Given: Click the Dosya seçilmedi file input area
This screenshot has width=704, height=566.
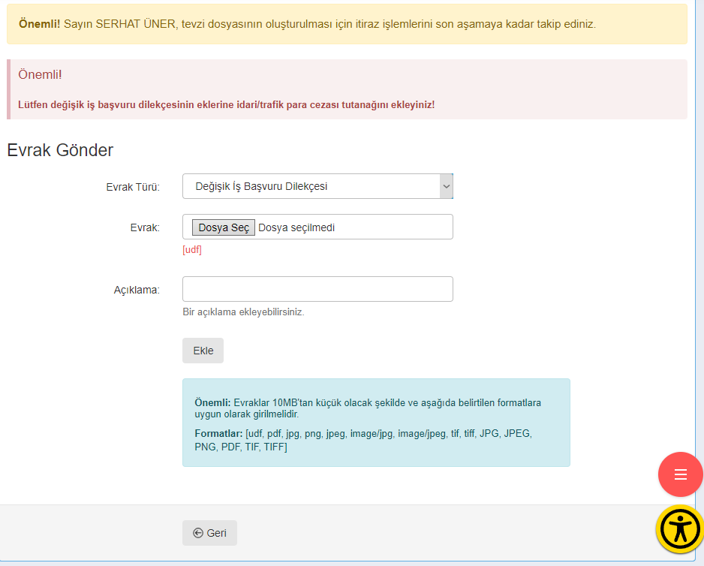Looking at the screenshot, I should pos(317,227).
